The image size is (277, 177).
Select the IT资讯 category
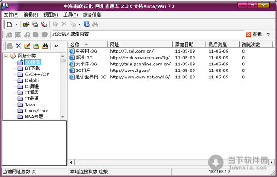coord(32,99)
